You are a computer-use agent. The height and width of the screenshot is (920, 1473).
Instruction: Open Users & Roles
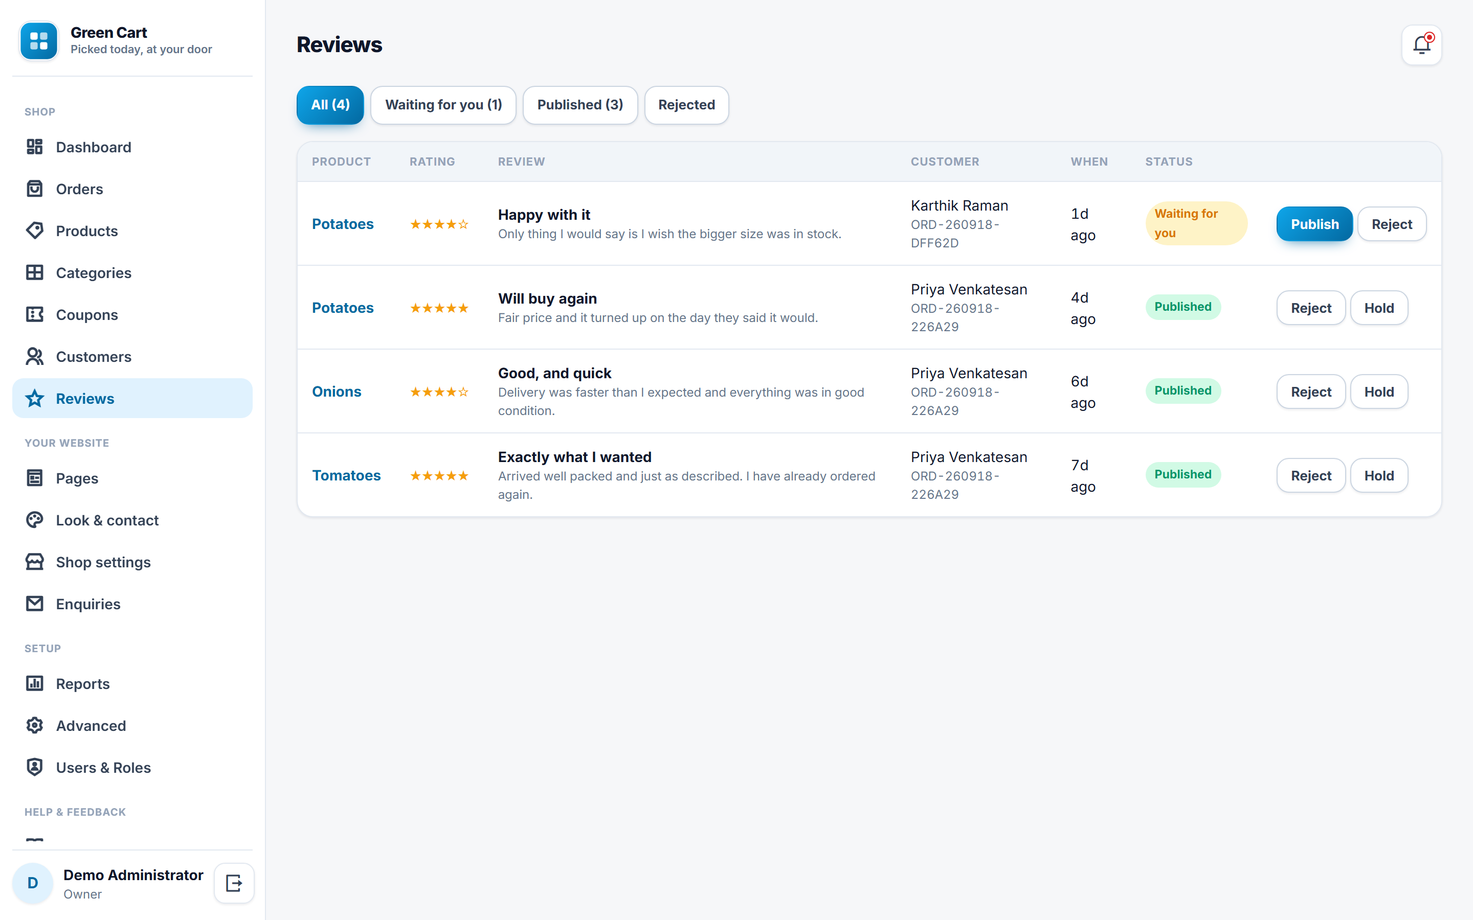(132, 768)
